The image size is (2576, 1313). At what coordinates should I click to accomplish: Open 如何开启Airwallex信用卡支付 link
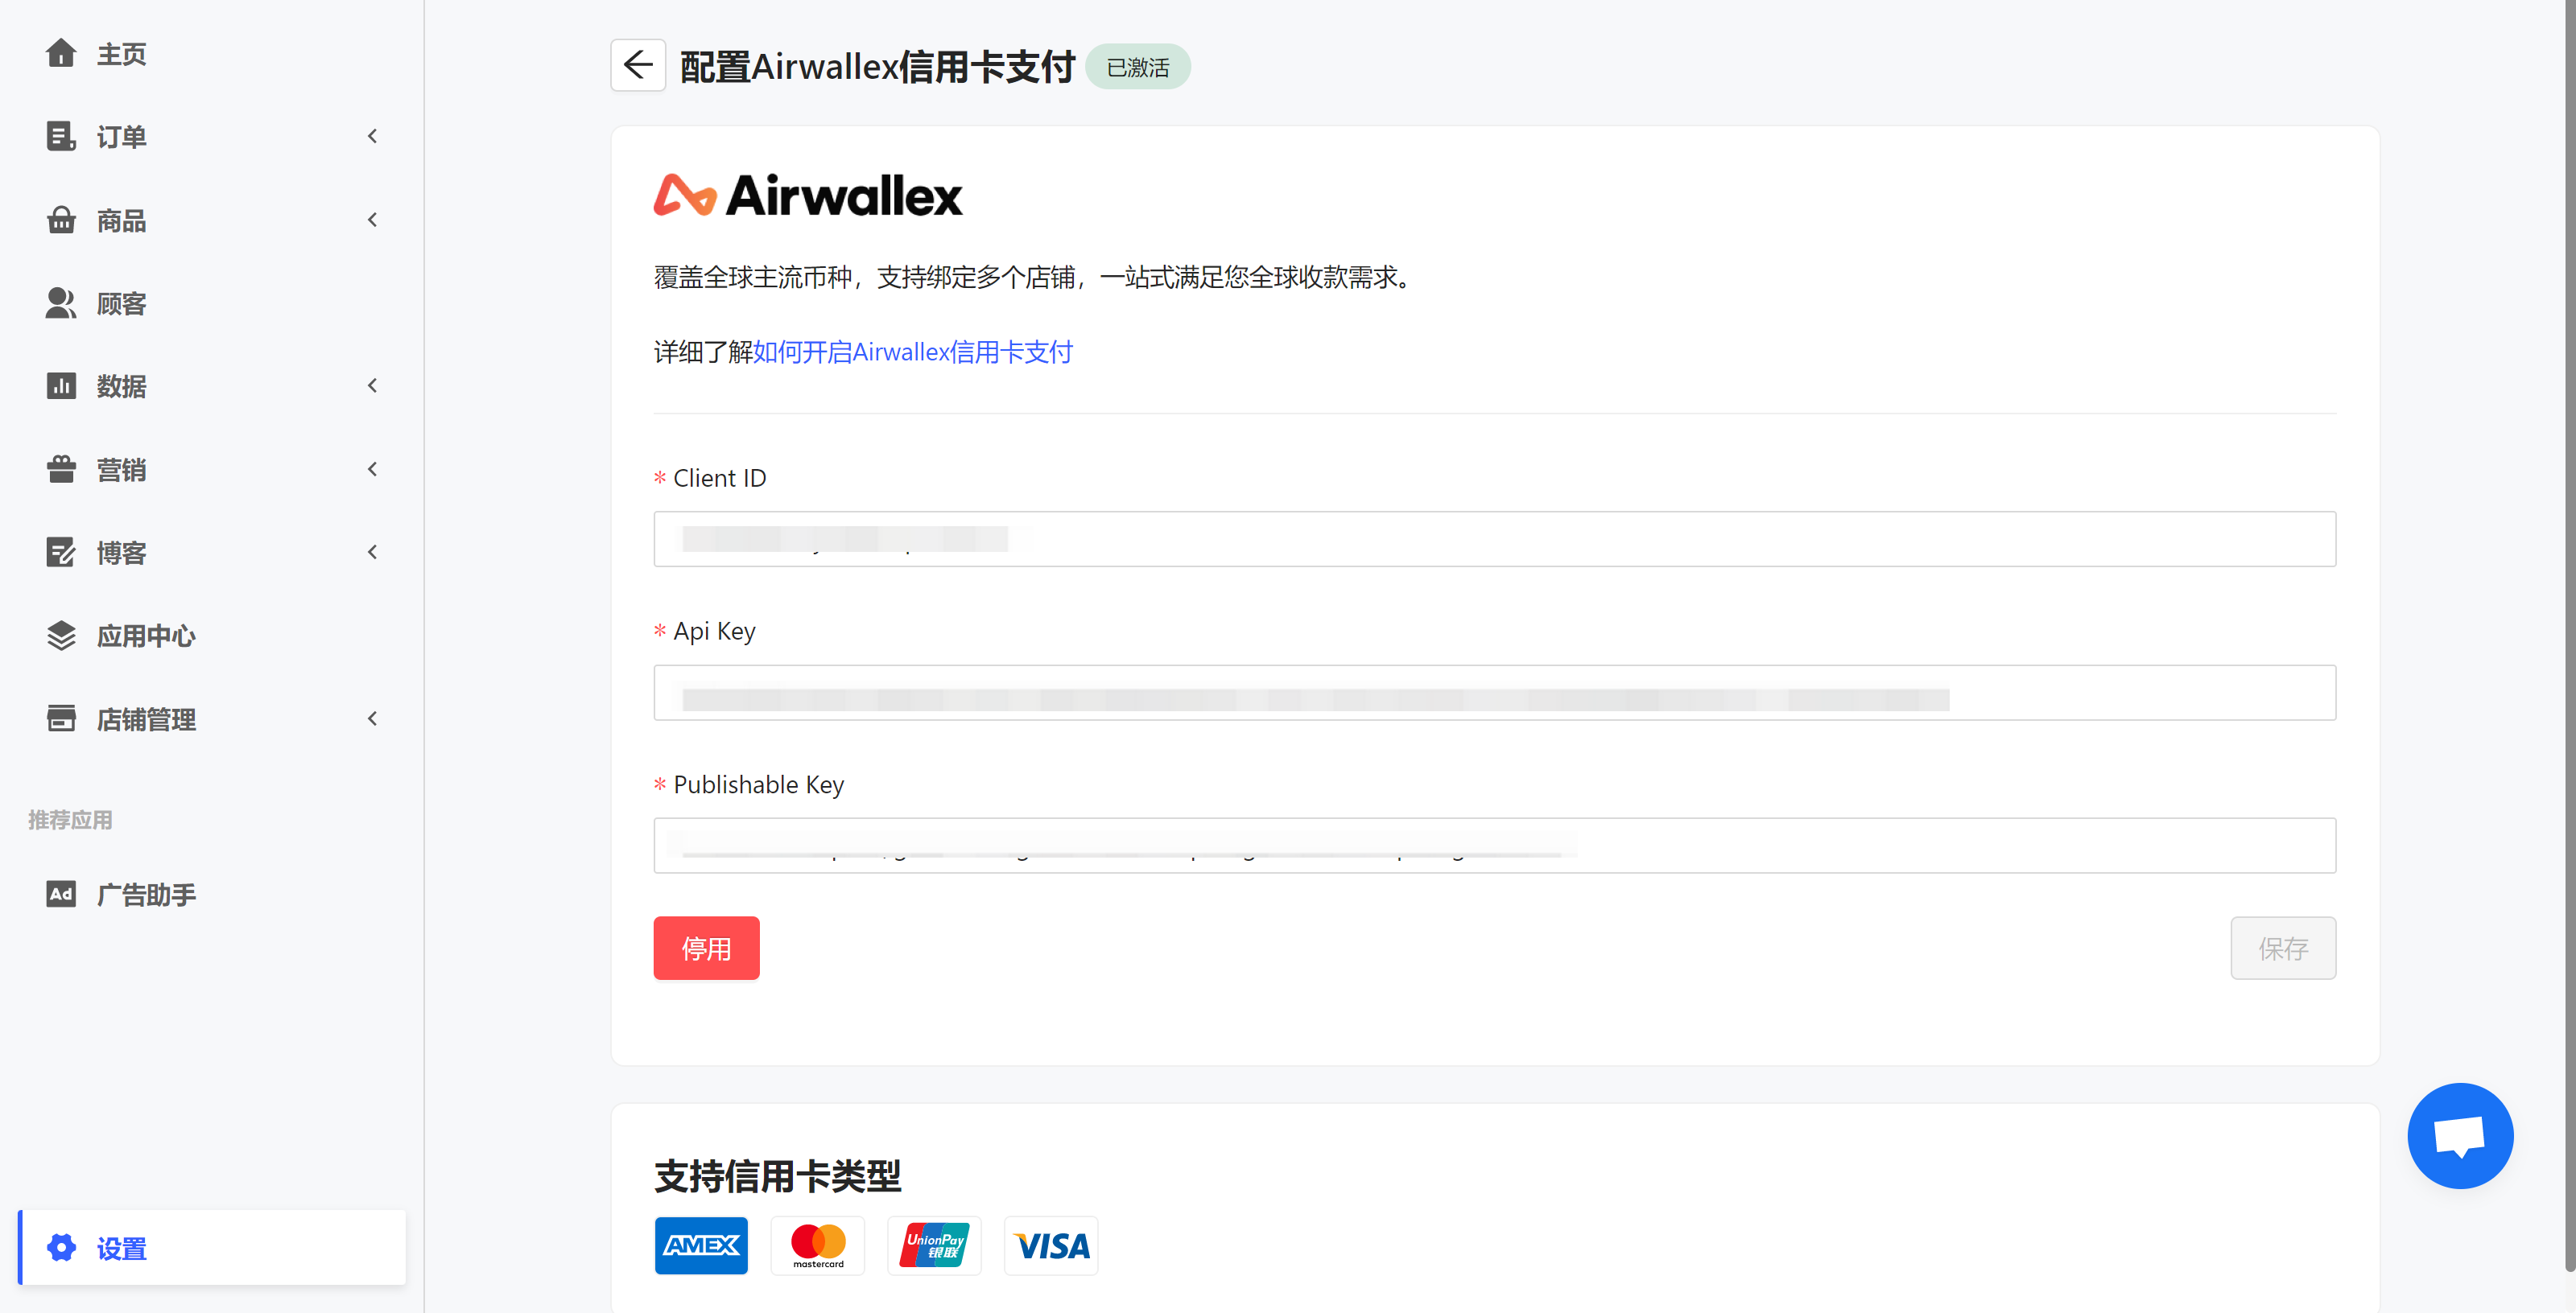tap(912, 352)
